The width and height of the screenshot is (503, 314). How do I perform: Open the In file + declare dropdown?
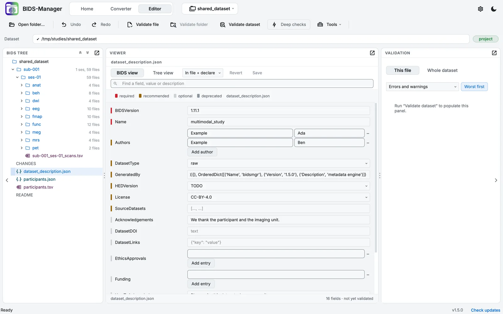[203, 73]
